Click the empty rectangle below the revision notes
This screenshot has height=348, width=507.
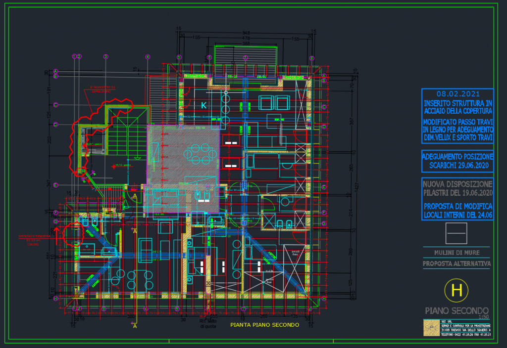pos(456,234)
